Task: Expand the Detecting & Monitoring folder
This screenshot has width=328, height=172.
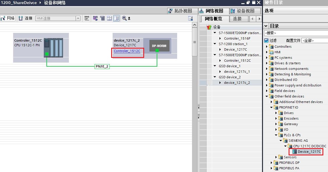Action: [x=267, y=74]
